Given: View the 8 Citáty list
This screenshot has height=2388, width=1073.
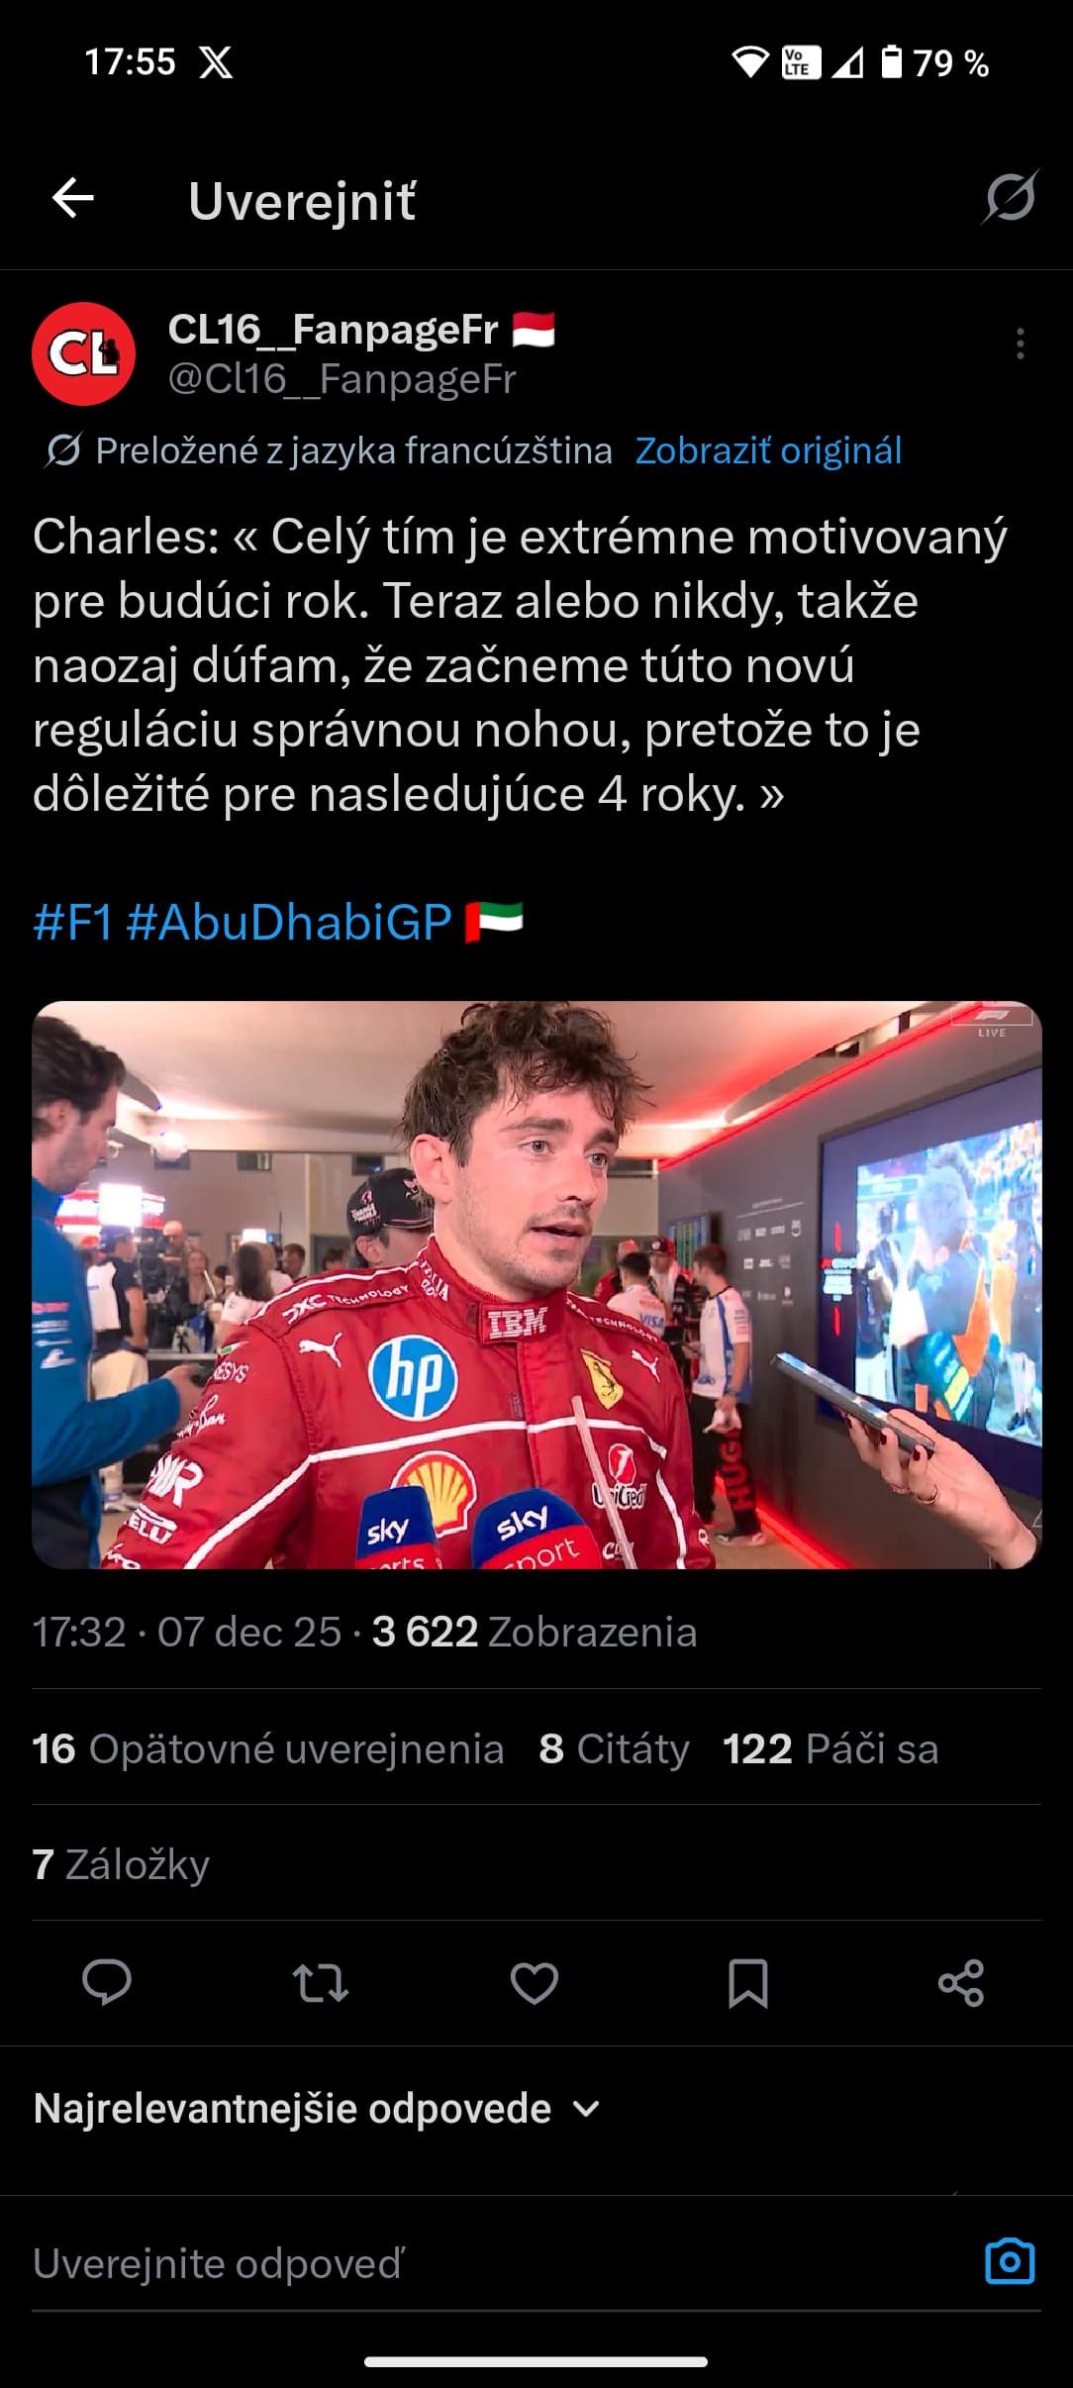Looking at the screenshot, I should (614, 1749).
